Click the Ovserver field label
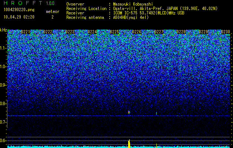This screenshot has height=148, width=233. 75,4
